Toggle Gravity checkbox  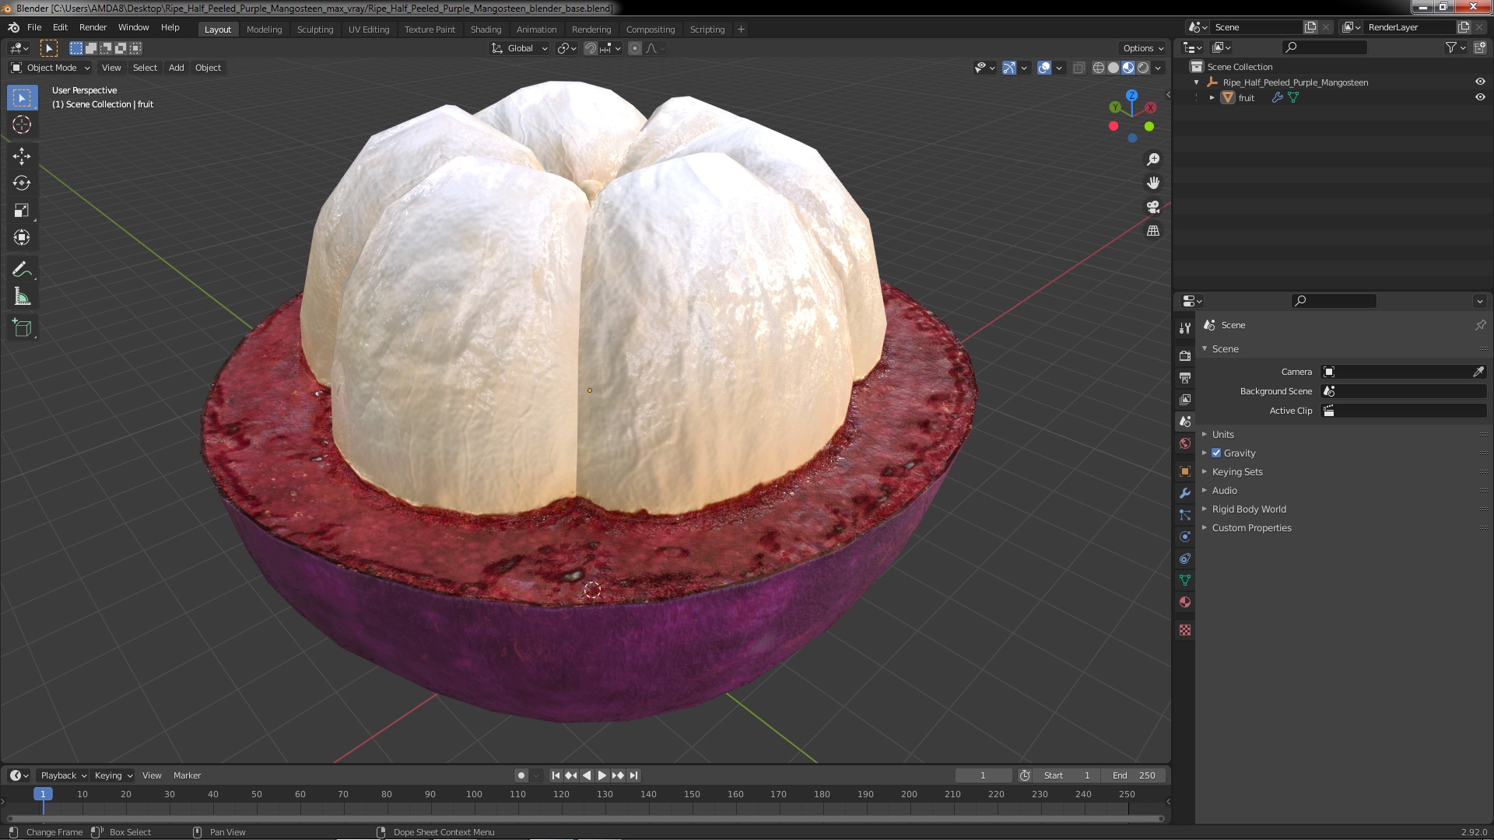pyautogui.click(x=1216, y=453)
